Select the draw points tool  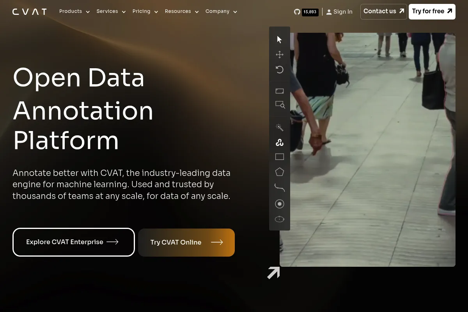click(x=279, y=204)
